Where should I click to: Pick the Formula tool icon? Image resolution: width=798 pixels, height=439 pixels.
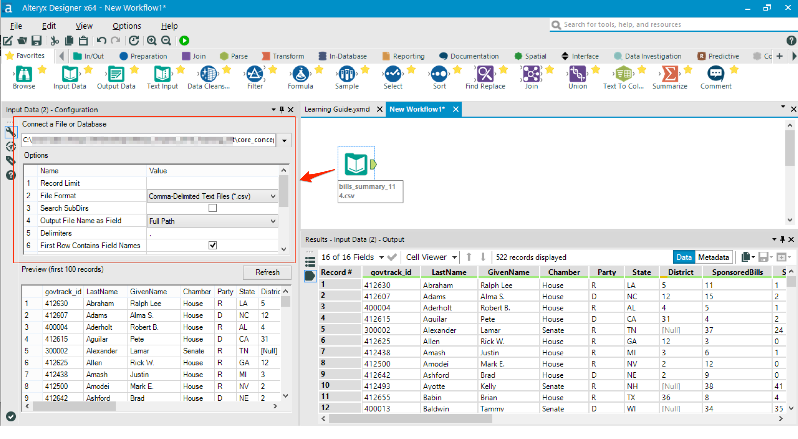point(300,74)
